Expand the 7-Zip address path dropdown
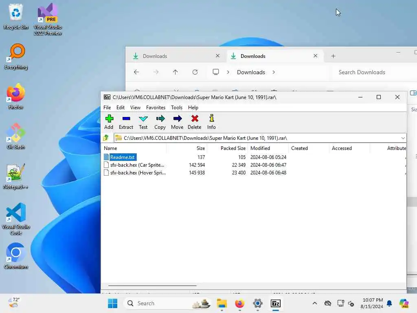The width and height of the screenshot is (417, 313). pyautogui.click(x=403, y=138)
